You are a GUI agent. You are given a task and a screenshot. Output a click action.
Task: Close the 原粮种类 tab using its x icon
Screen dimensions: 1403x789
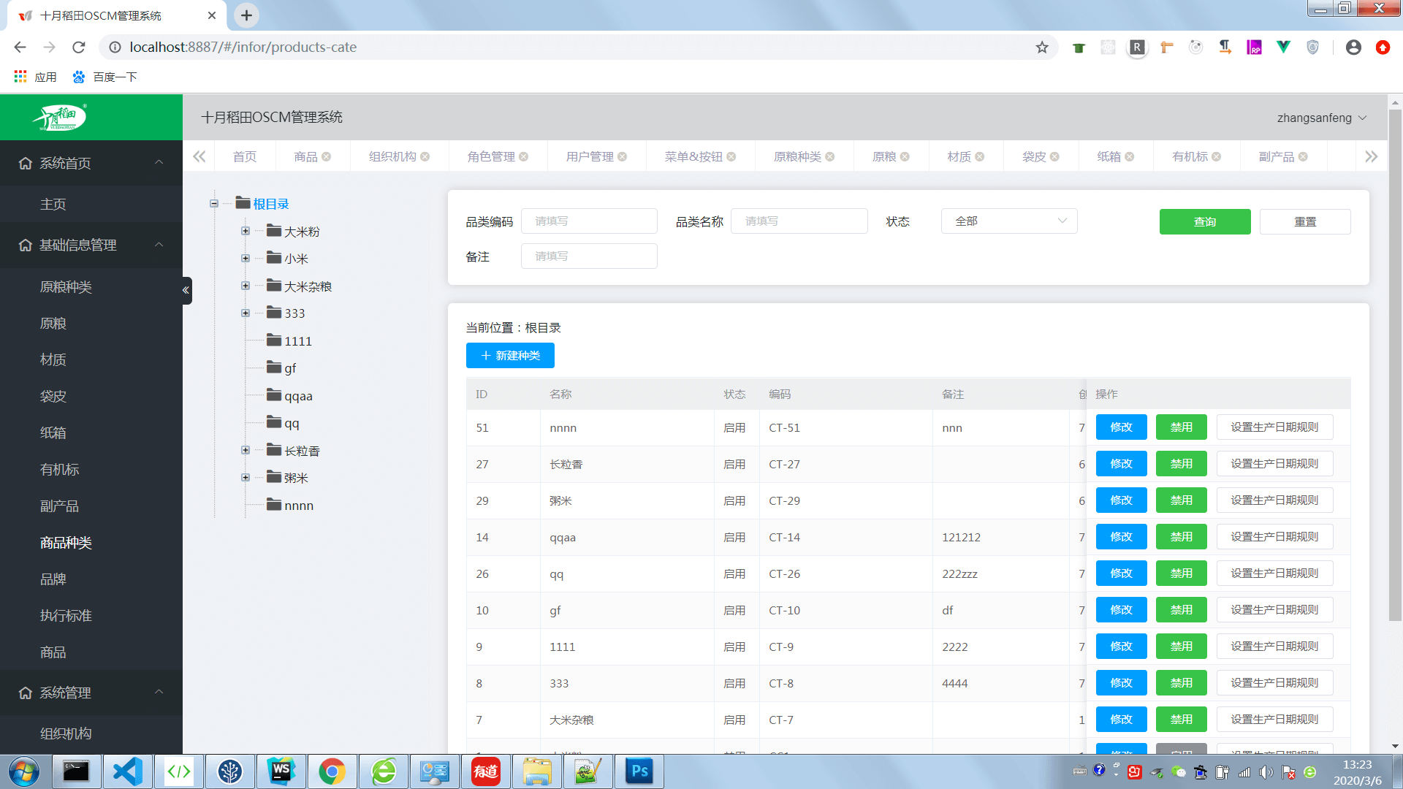coord(830,157)
